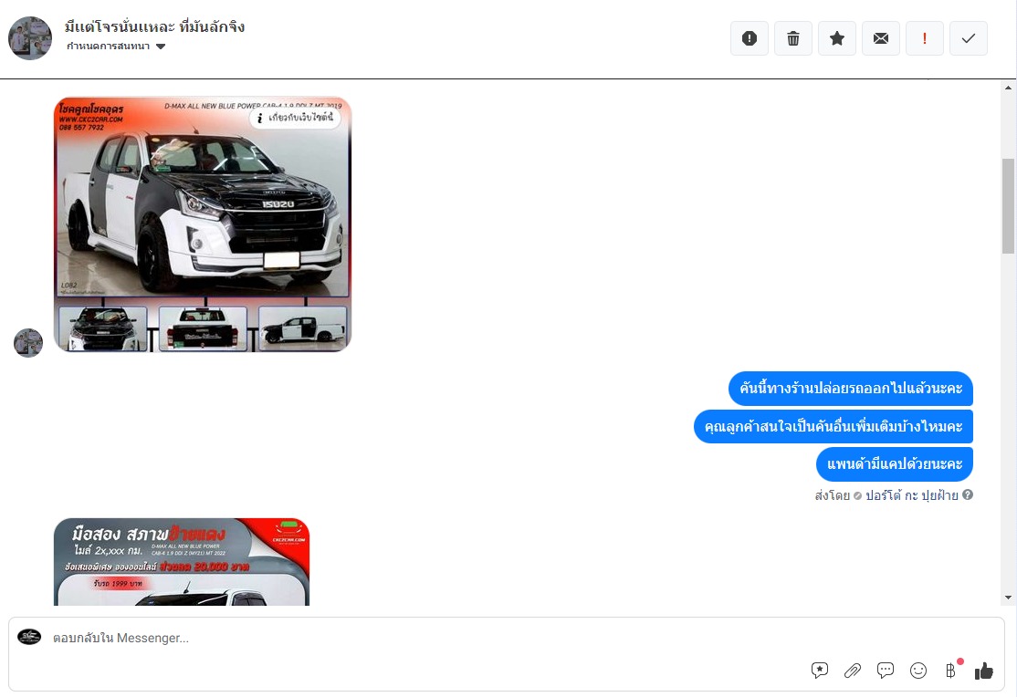The height and width of the screenshot is (697, 1017).
Task: Mark conversation as unread envelope icon
Action: (881, 38)
